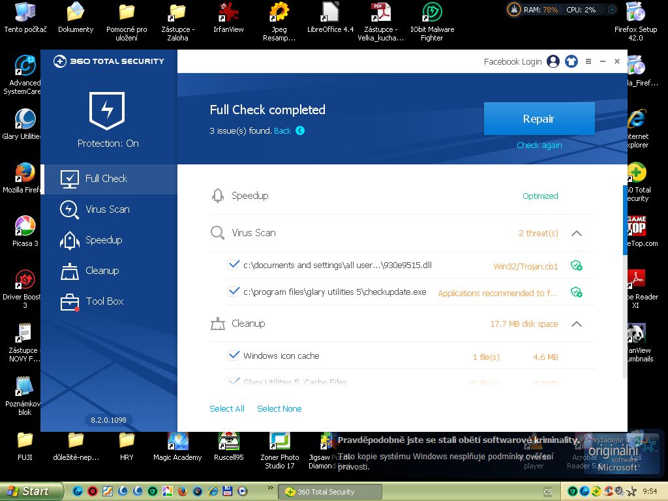Click the Win32/Trojan.cb1 threat label
668x501 pixels.
pos(526,267)
